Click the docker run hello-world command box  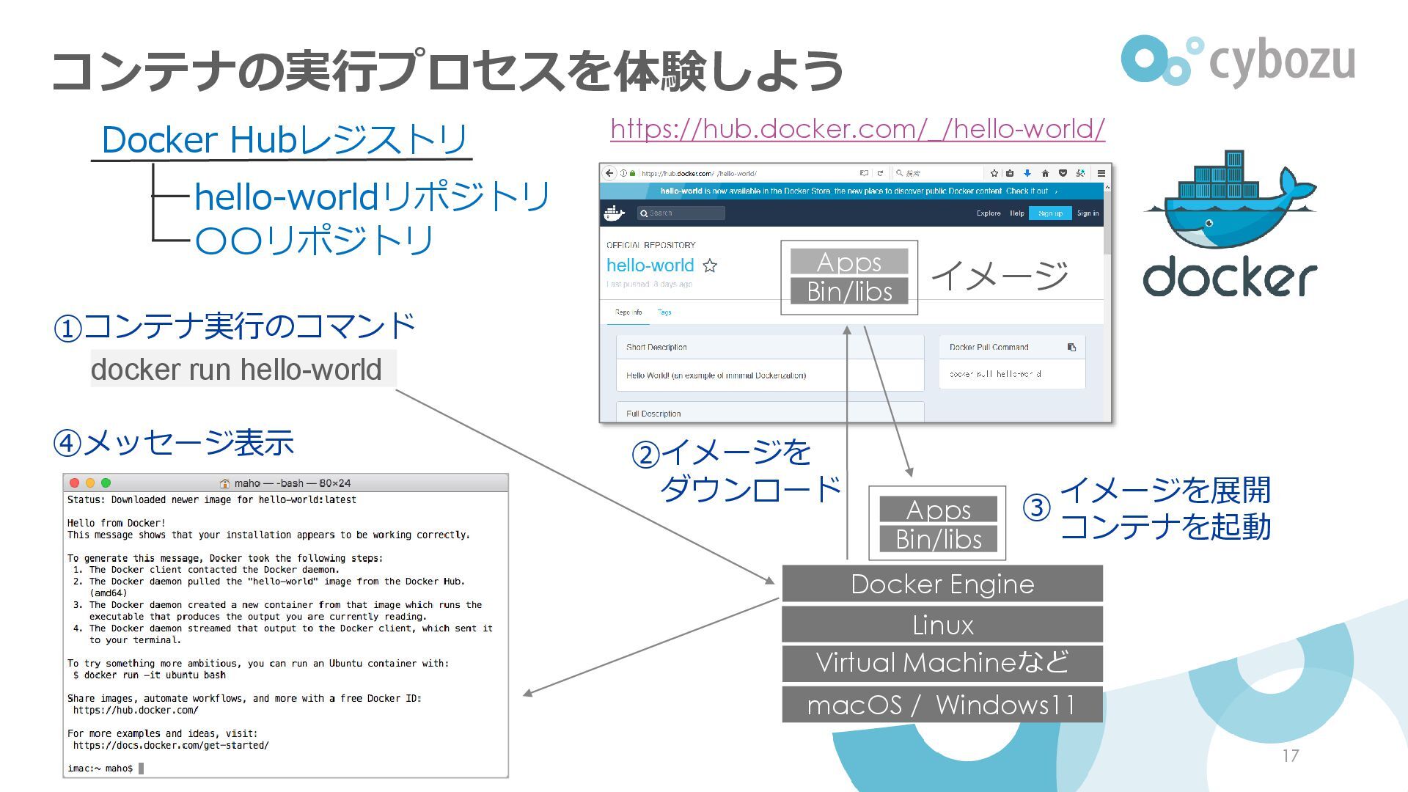tap(243, 369)
